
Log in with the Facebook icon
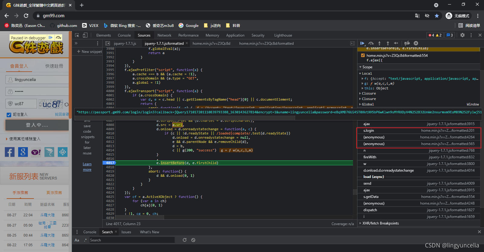click(10, 152)
